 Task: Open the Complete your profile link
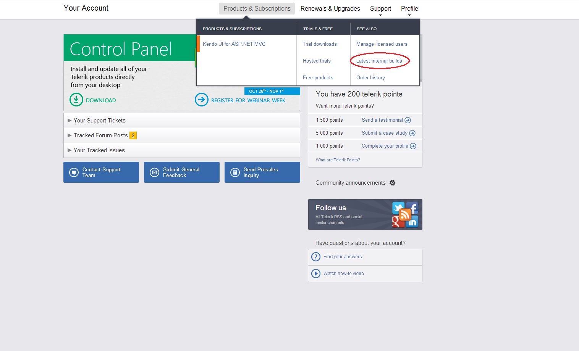coord(385,146)
